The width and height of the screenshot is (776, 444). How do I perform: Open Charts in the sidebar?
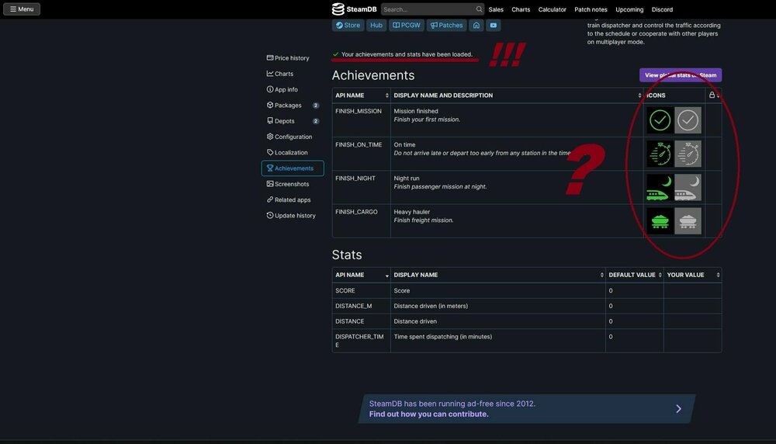coord(292,74)
